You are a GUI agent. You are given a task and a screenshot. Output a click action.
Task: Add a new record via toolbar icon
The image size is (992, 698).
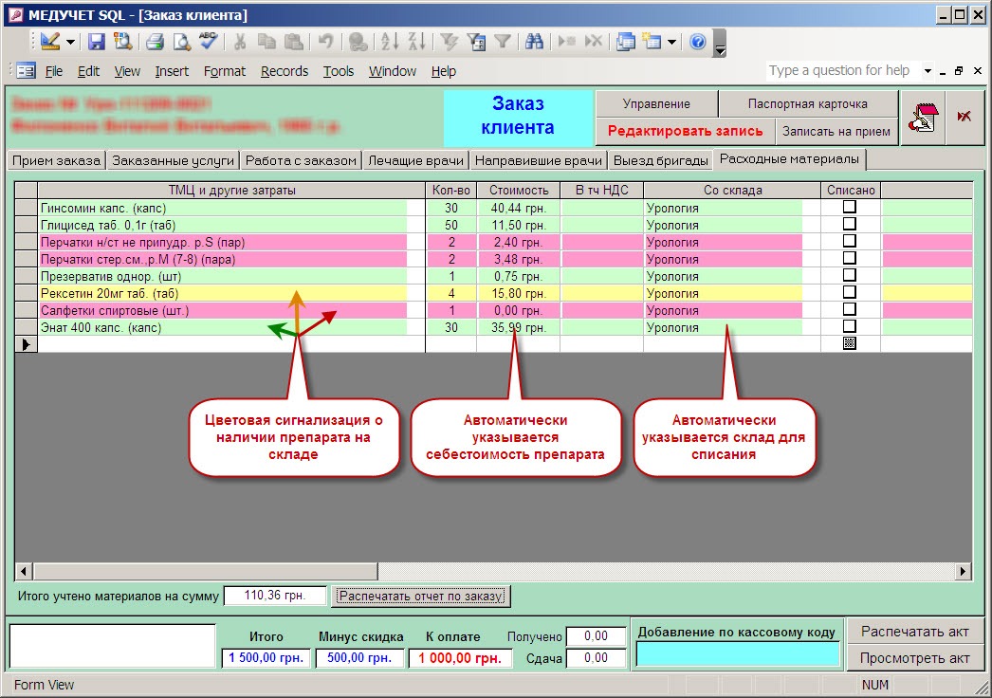pyautogui.click(x=566, y=42)
